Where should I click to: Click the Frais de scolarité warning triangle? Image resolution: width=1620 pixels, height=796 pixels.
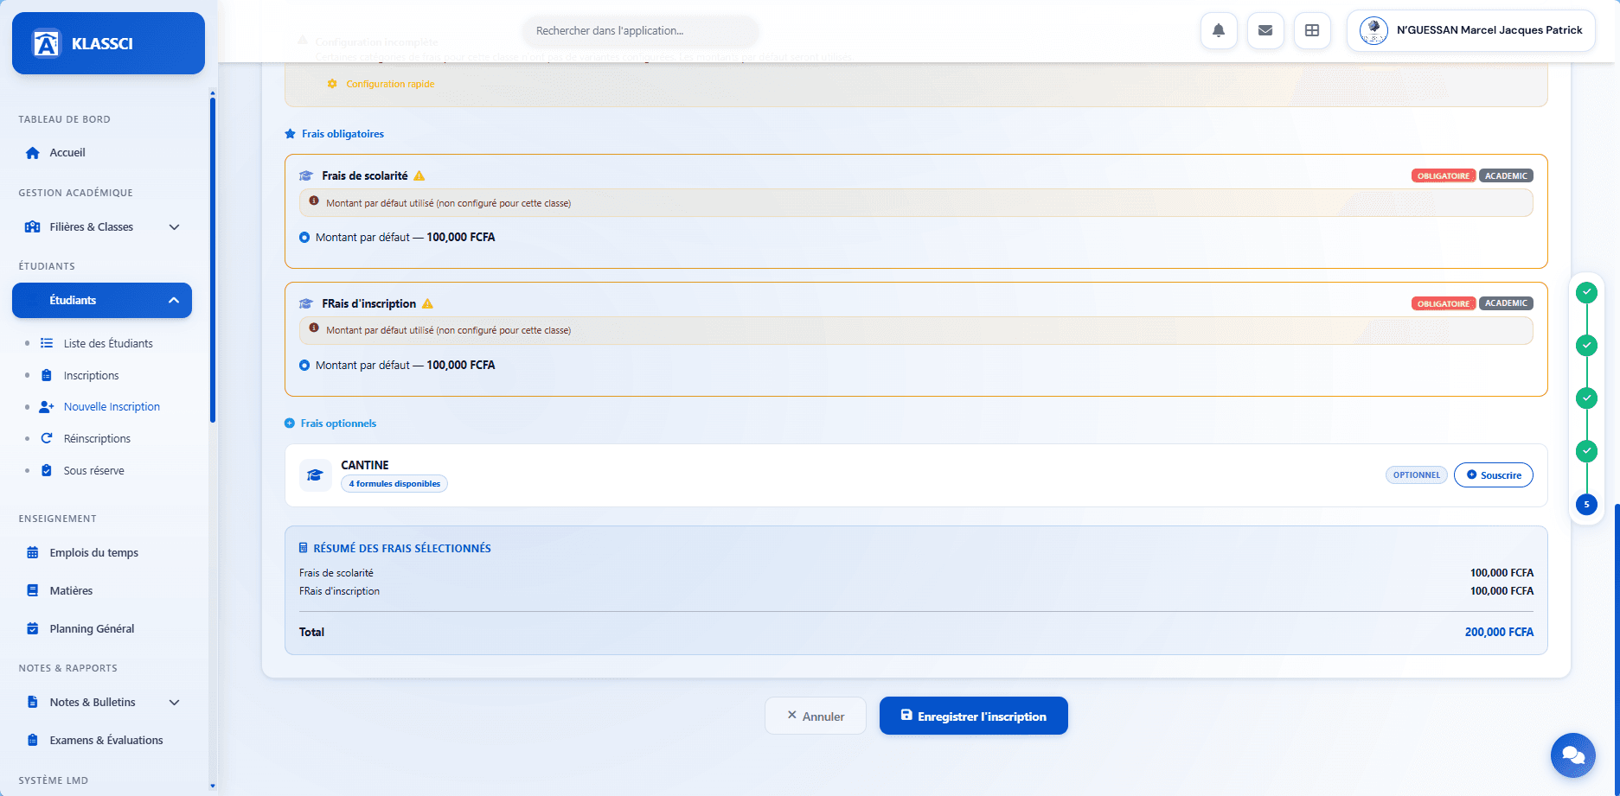(x=419, y=175)
